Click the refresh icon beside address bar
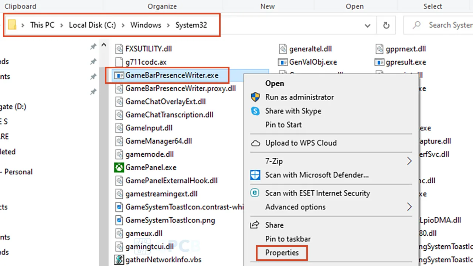The image size is (473, 266). 386,25
